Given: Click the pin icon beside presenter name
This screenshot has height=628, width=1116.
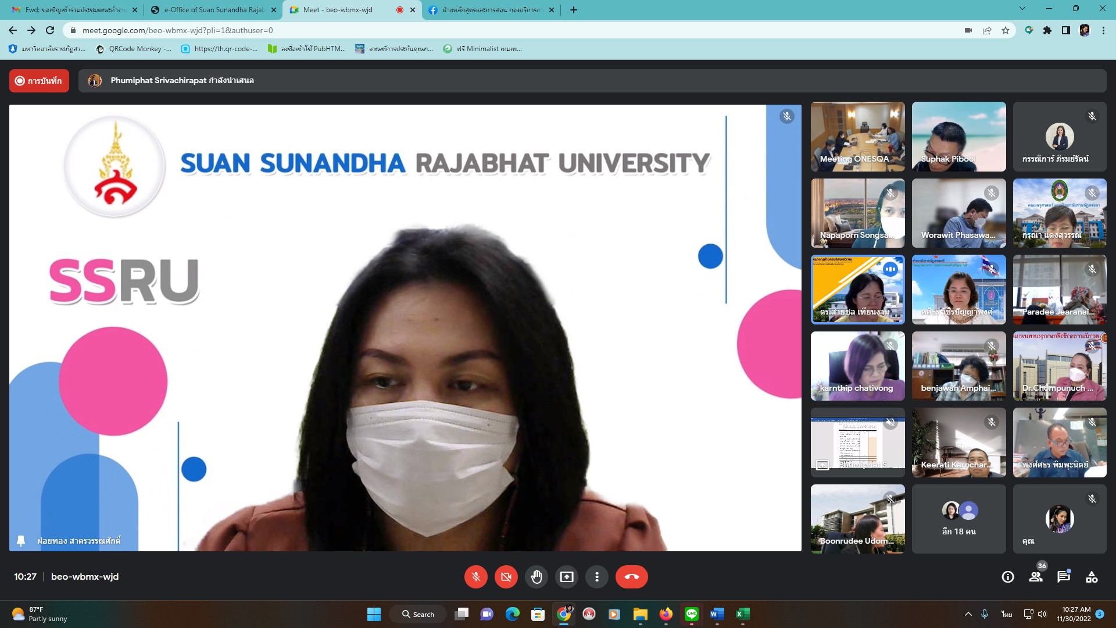Looking at the screenshot, I should (21, 541).
